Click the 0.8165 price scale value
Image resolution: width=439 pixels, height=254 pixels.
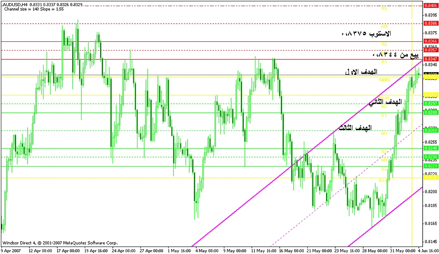point(431,223)
